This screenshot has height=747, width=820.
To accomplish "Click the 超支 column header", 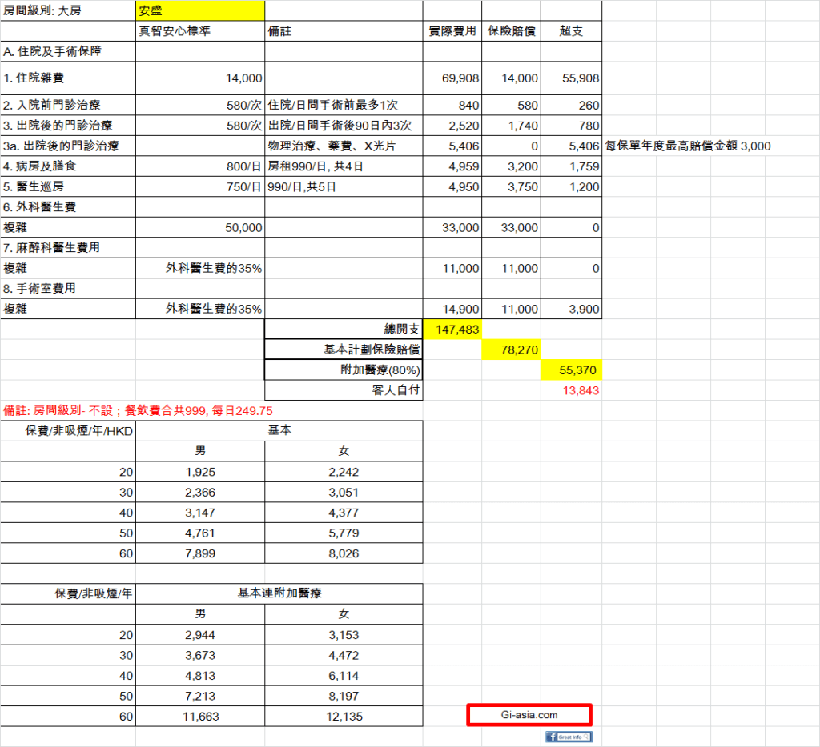I will click(x=571, y=31).
